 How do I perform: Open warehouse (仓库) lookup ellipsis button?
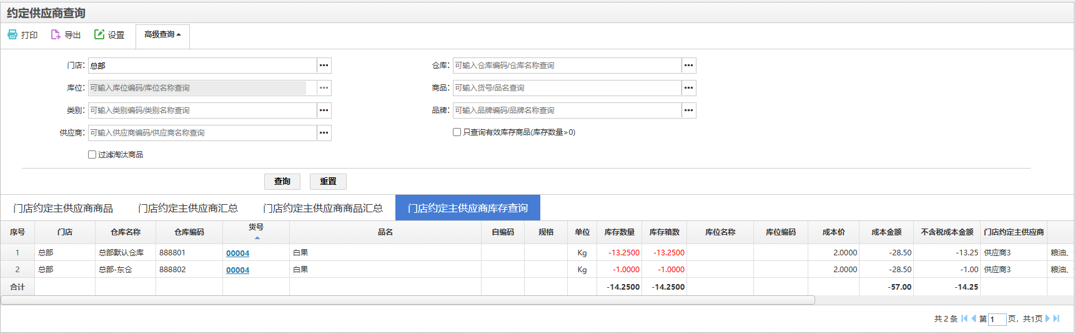688,66
